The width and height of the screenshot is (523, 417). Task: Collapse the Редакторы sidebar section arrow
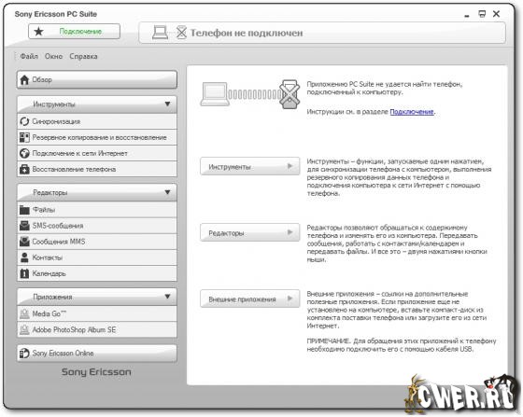point(168,192)
